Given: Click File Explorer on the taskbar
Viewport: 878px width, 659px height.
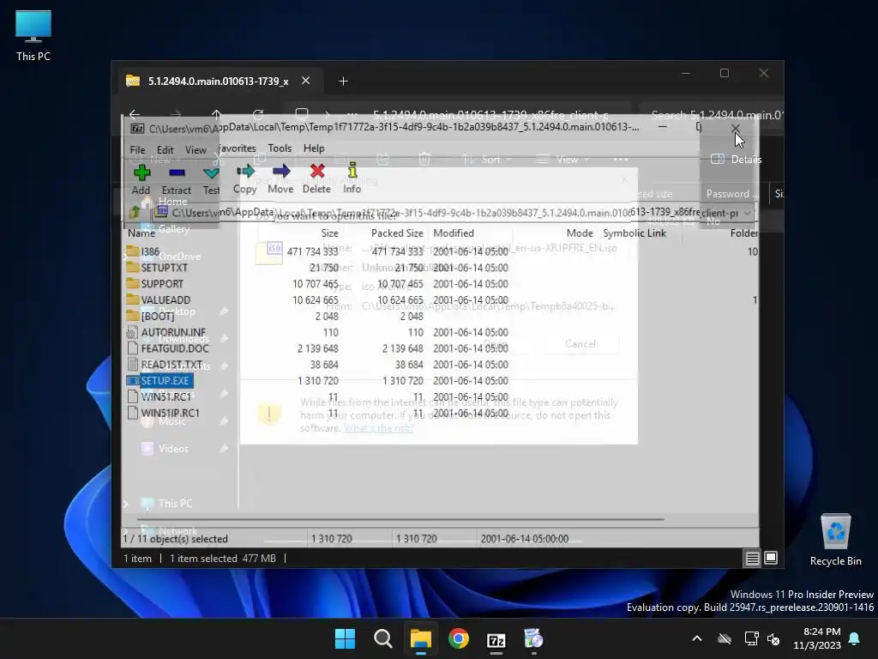Looking at the screenshot, I should click(x=420, y=638).
